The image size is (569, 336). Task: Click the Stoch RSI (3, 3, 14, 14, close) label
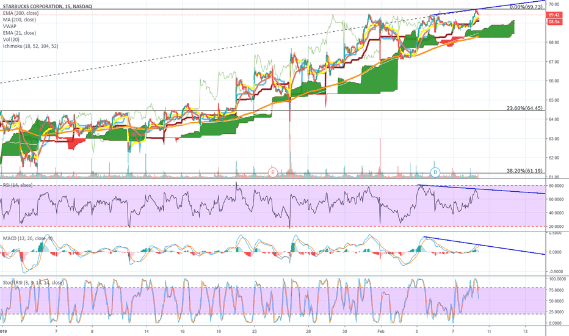coord(34,283)
